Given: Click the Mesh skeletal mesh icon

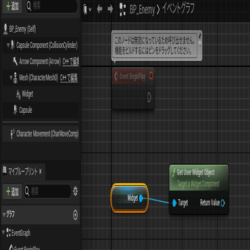Looking at the screenshot, I should click(16, 78).
